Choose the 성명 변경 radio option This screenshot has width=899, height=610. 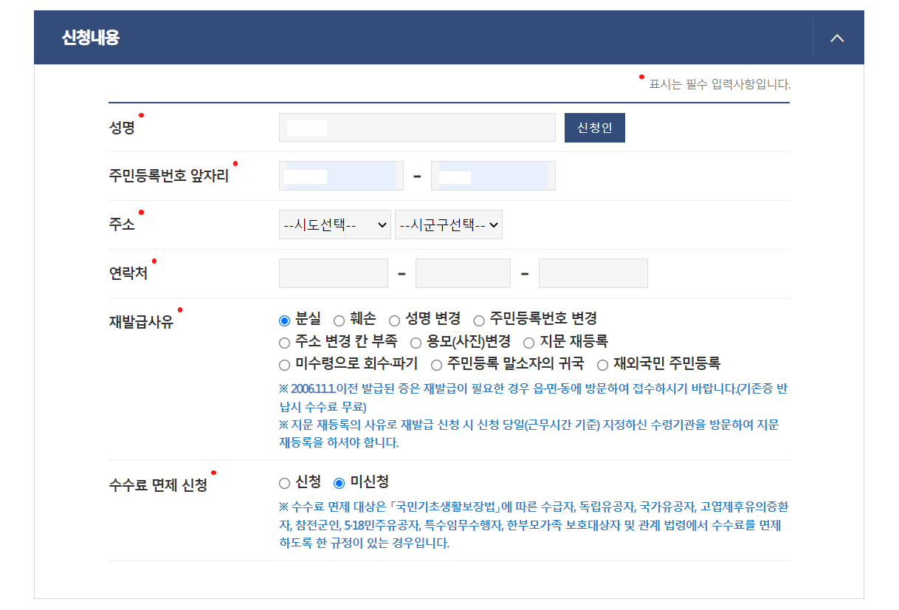(x=394, y=321)
